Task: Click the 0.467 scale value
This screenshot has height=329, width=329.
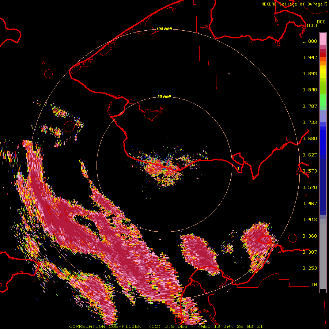Action: 310,204
